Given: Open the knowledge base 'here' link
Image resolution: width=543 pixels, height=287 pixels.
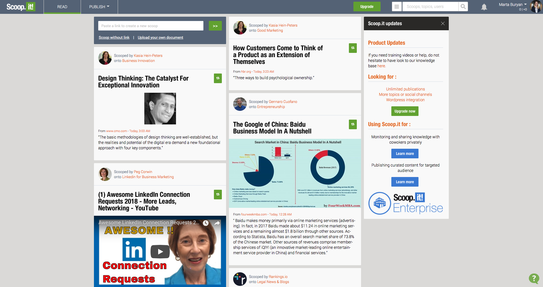Looking at the screenshot, I should pos(381,66).
